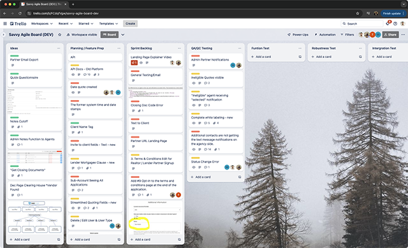Open QA/QC Testing list actions menu
408x248 pixels.
(x=240, y=48)
